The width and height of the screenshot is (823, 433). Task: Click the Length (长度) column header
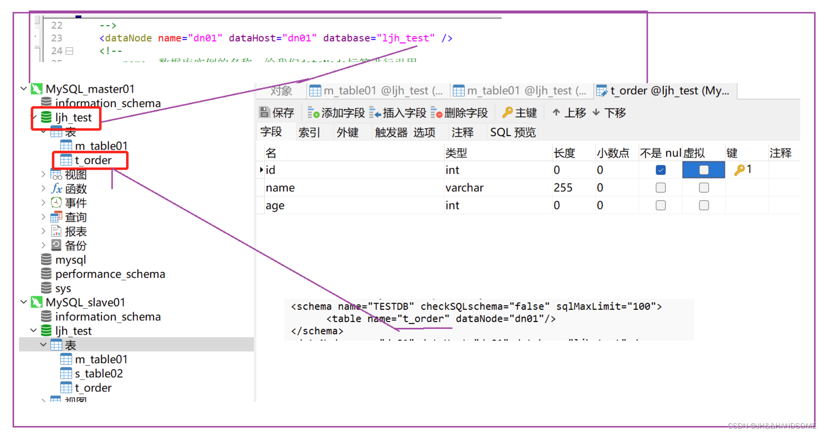click(573, 153)
